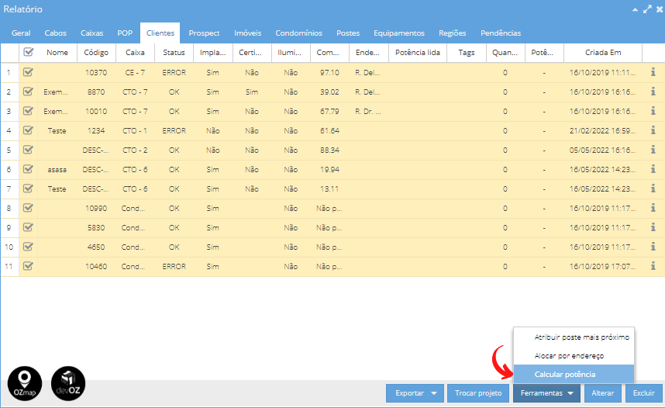Open the Exportar dropdown button
This screenshot has width=665, height=408.
click(415, 393)
